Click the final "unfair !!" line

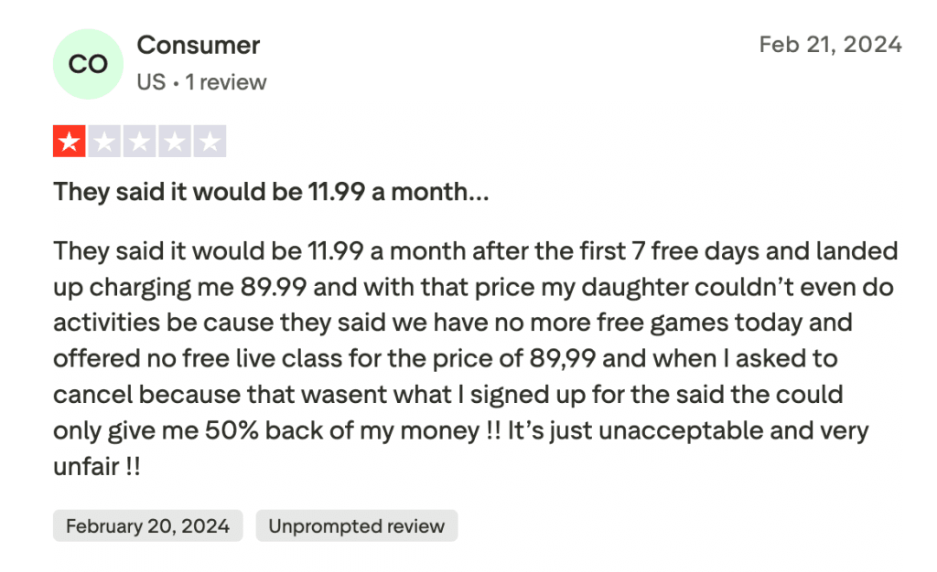click(96, 466)
